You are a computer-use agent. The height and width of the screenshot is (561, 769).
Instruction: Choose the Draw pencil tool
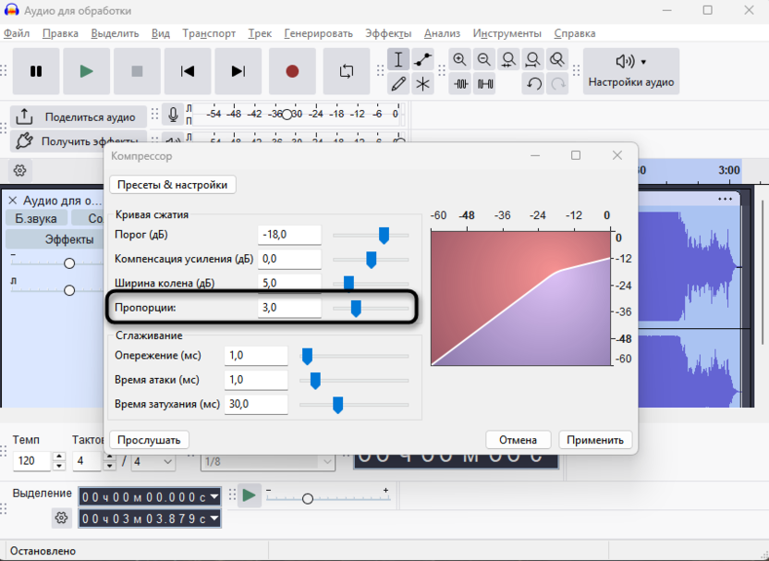[398, 84]
